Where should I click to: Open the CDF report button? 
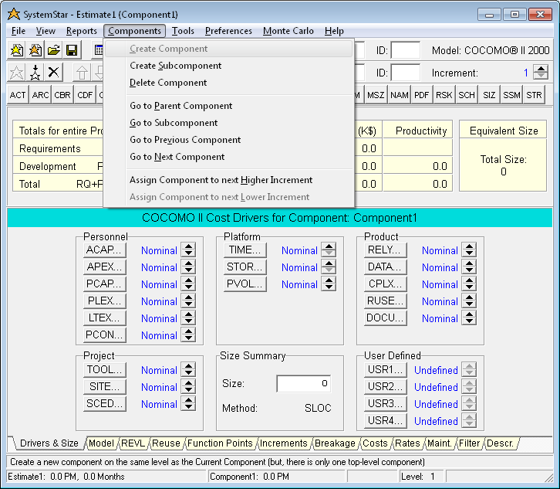[85, 95]
